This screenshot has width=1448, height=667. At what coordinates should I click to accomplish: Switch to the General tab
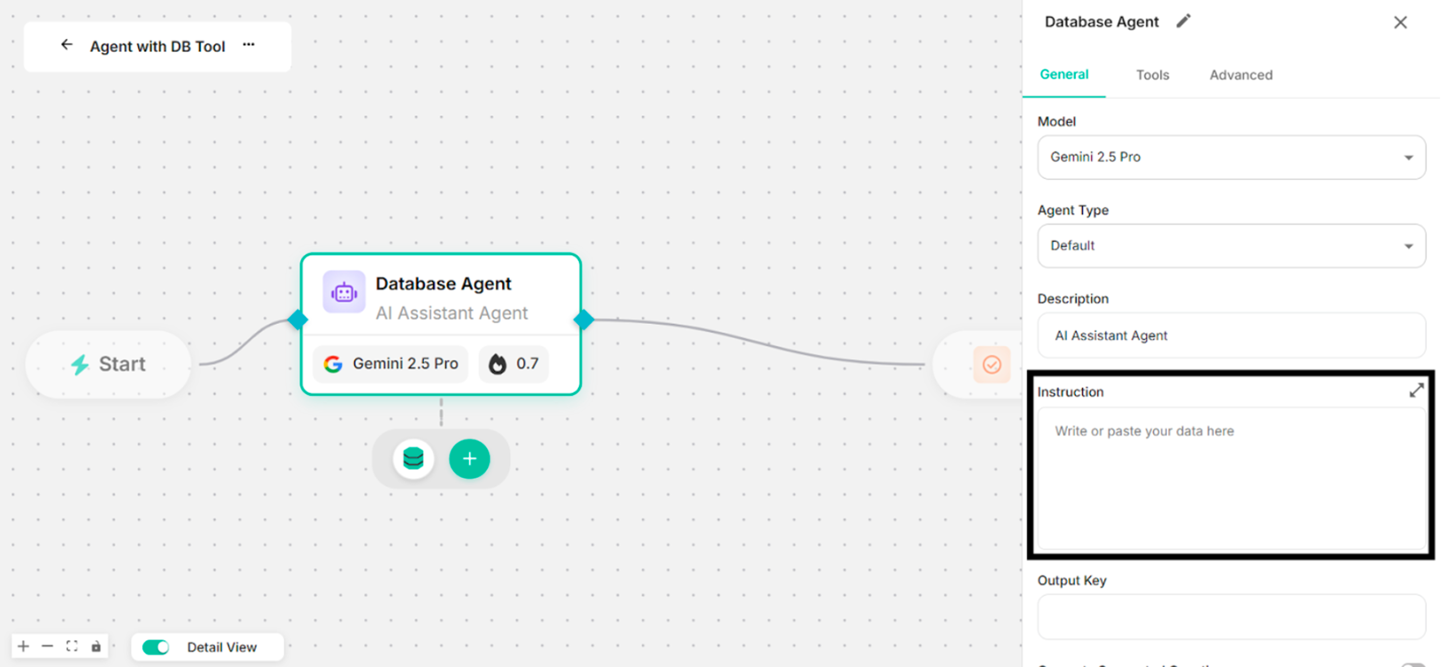[x=1064, y=75]
